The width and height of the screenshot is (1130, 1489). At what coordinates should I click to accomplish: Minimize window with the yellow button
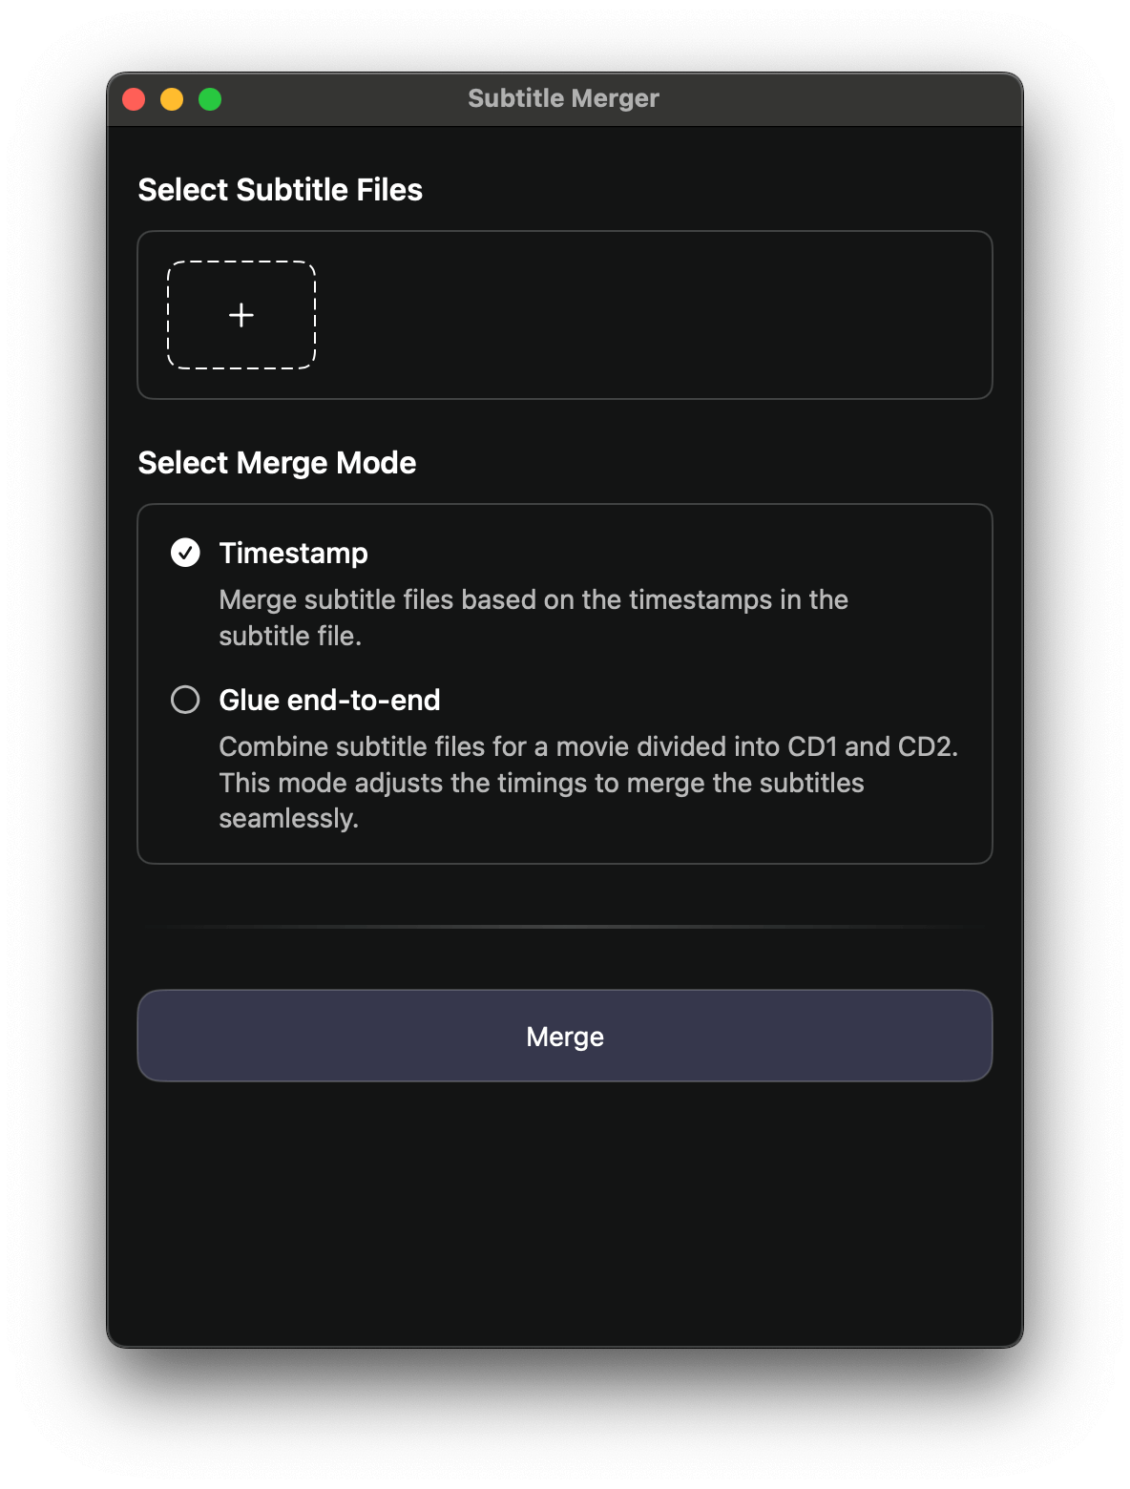point(172,99)
